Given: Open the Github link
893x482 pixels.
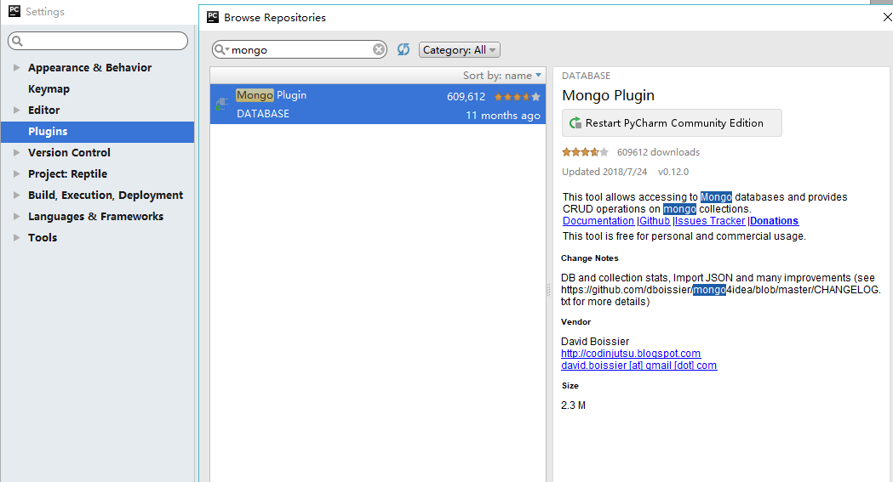Looking at the screenshot, I should pyautogui.click(x=655, y=220).
